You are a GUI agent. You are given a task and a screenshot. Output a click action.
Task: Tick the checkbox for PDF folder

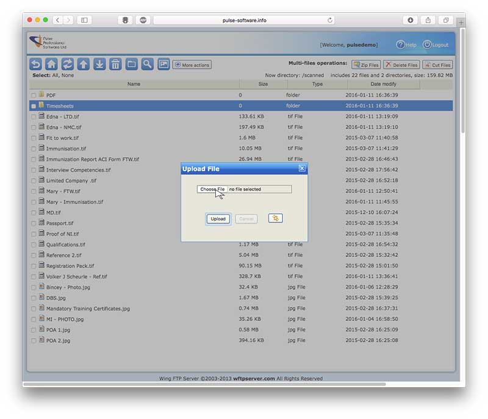point(34,96)
